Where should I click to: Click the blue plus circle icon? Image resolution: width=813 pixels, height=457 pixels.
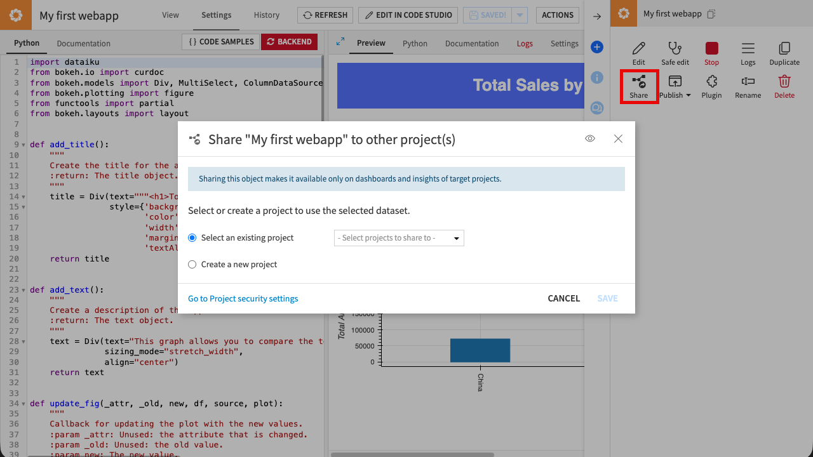point(597,47)
